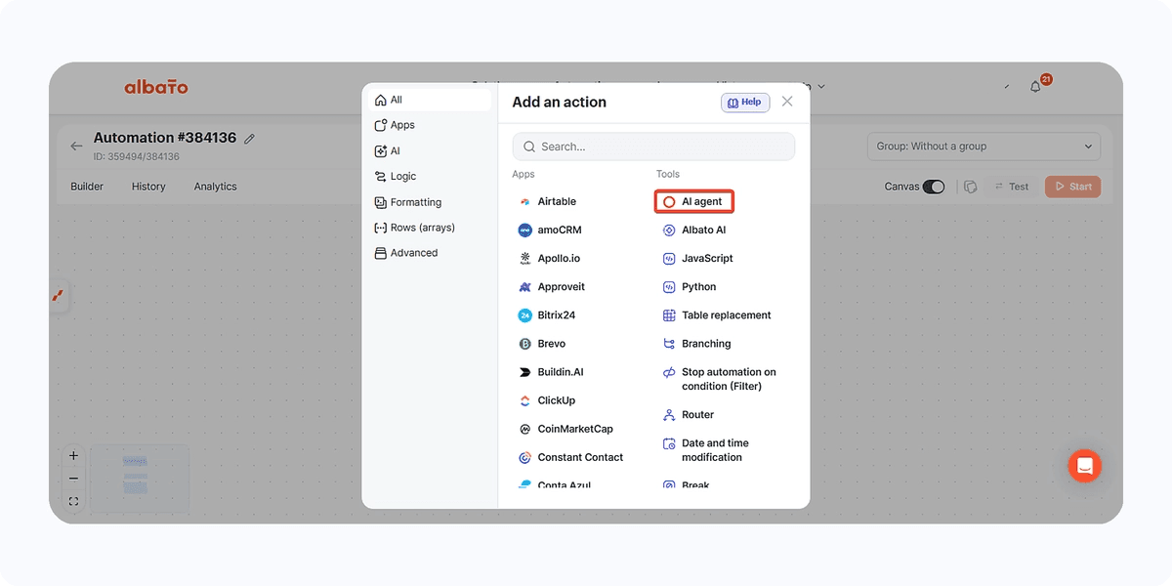
Task: Open the notifications bell
Action: coord(1036,87)
